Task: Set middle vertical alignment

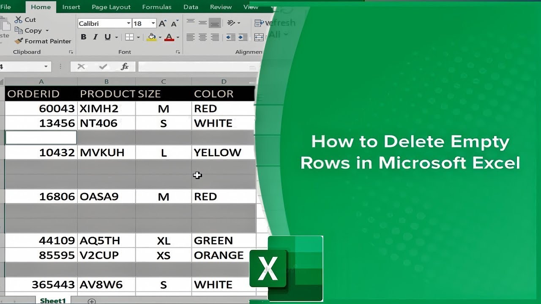Action: tap(203, 22)
